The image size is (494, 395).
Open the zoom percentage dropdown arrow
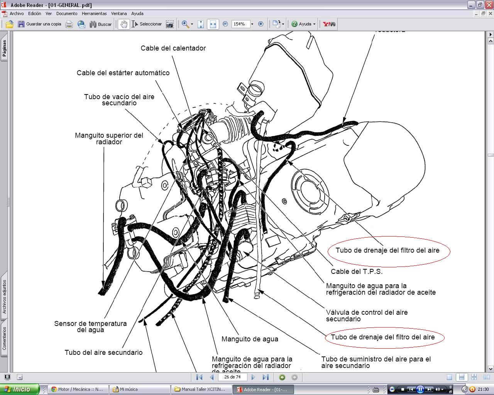[x=252, y=24]
